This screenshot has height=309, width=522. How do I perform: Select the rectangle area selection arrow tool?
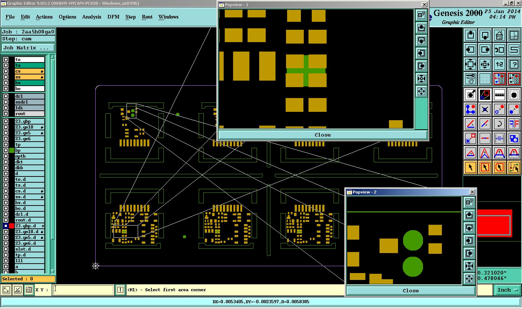coord(485,167)
